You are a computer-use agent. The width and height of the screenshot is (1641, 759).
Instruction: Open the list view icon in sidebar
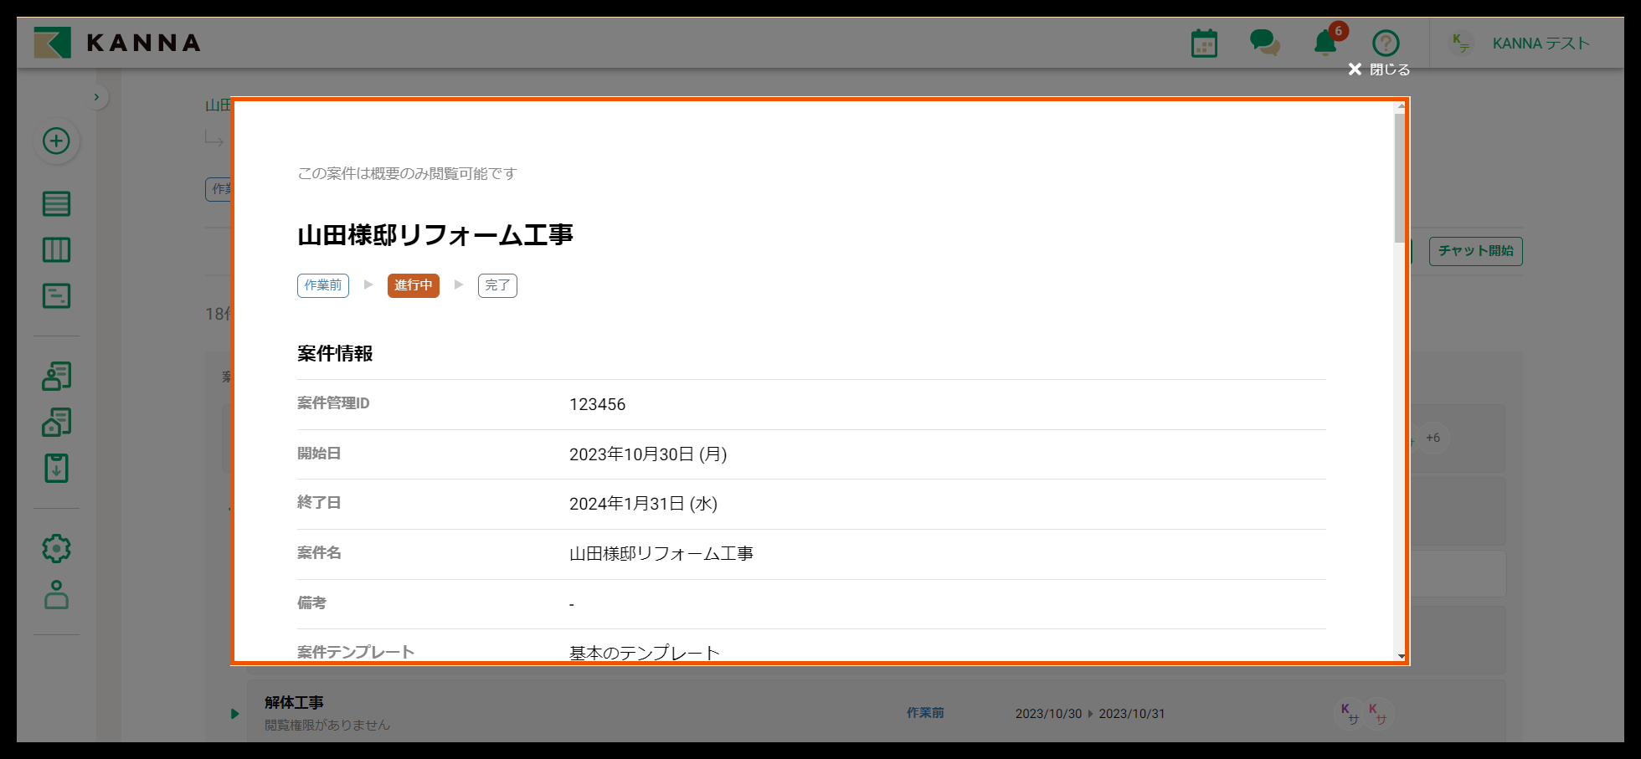(x=56, y=203)
